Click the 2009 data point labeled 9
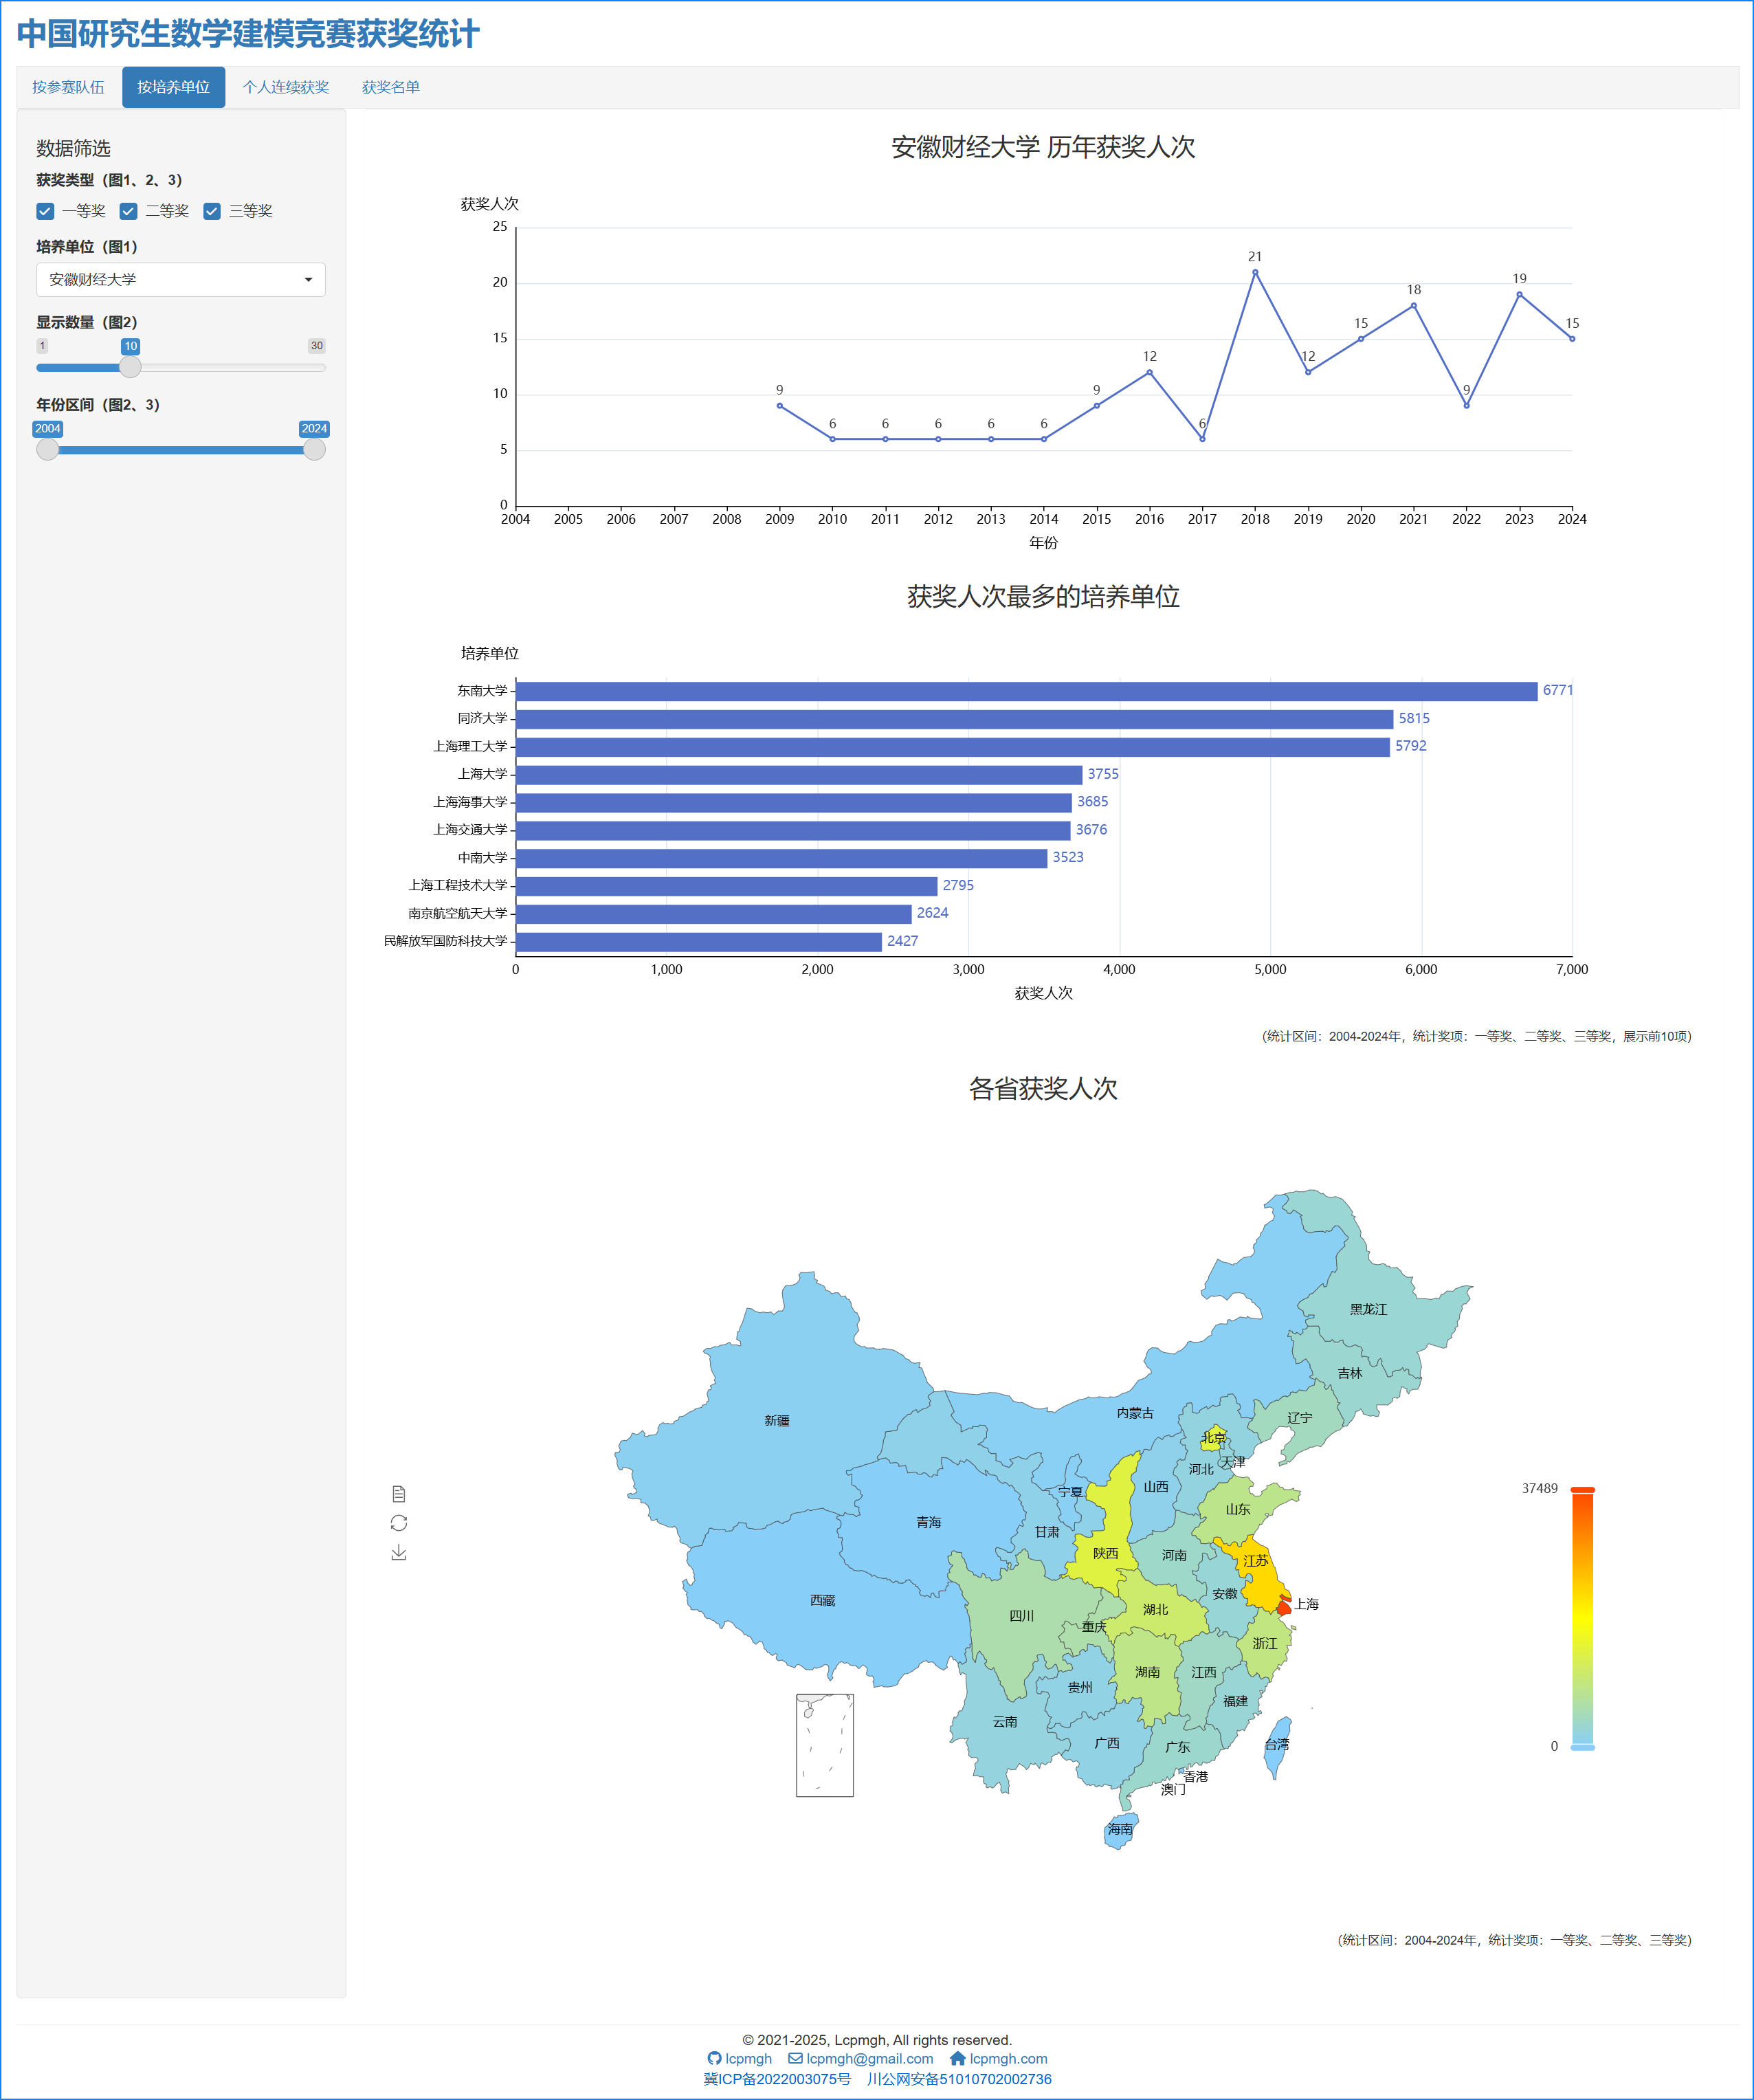The height and width of the screenshot is (2100, 1754). tap(780, 405)
